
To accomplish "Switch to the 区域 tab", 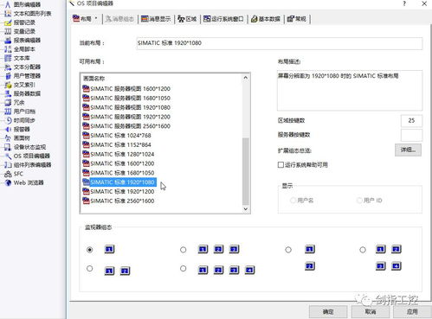I will point(187,19).
